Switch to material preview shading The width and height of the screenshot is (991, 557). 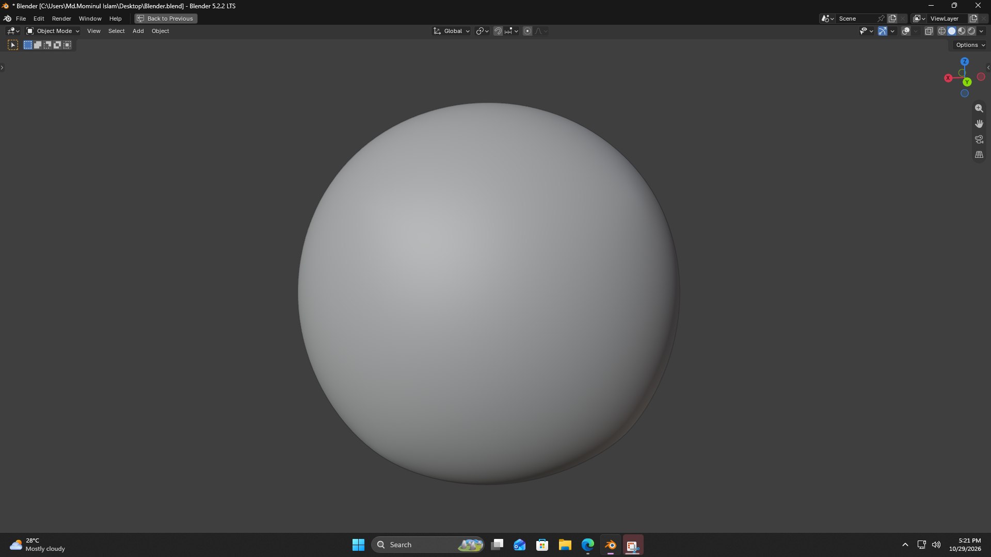tap(962, 31)
